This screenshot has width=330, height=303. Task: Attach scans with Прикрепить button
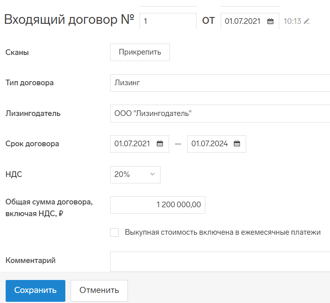[140, 52]
